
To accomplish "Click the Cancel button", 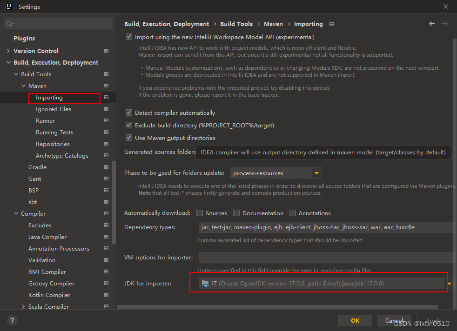I will [394, 320].
